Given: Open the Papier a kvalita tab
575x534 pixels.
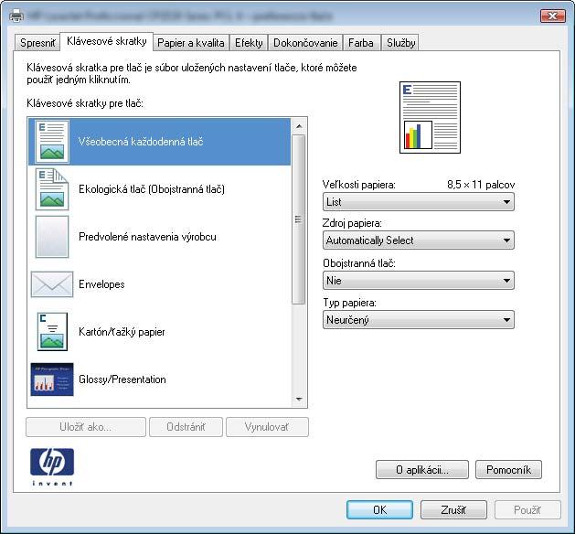Looking at the screenshot, I should point(191,43).
